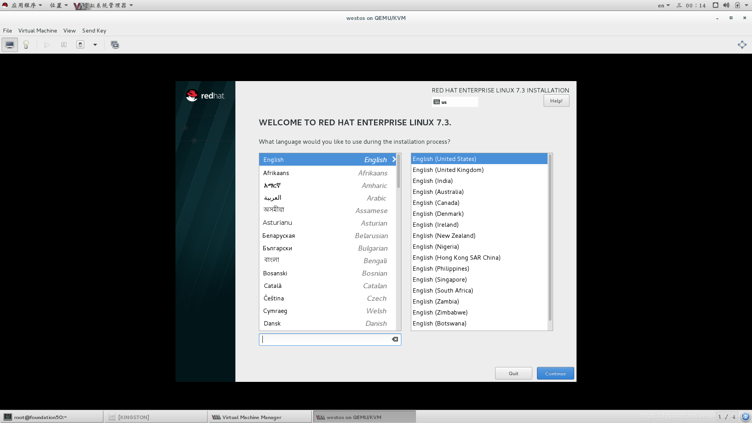Click the Continue button

point(555,373)
